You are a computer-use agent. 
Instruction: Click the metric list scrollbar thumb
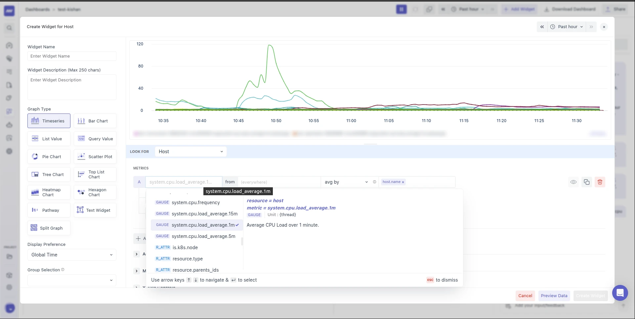tap(242, 241)
